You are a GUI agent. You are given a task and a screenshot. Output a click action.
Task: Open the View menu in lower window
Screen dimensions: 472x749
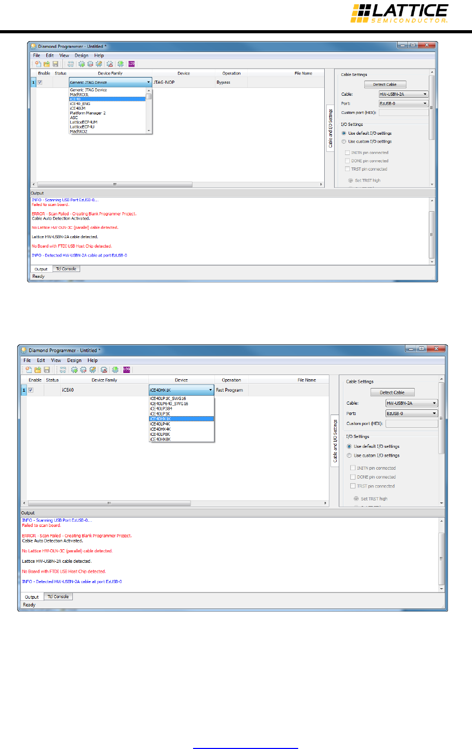point(56,360)
